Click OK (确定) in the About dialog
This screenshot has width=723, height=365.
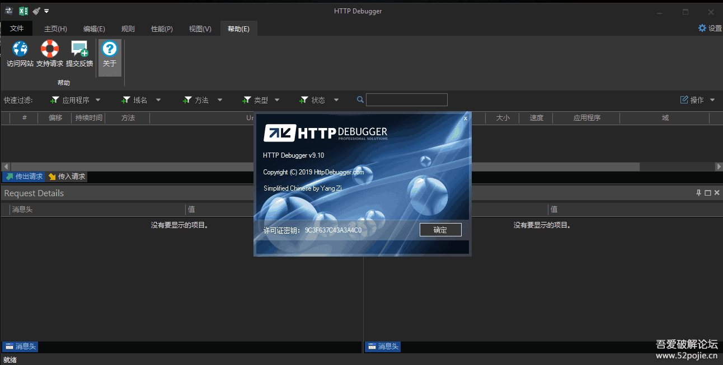[440, 230]
